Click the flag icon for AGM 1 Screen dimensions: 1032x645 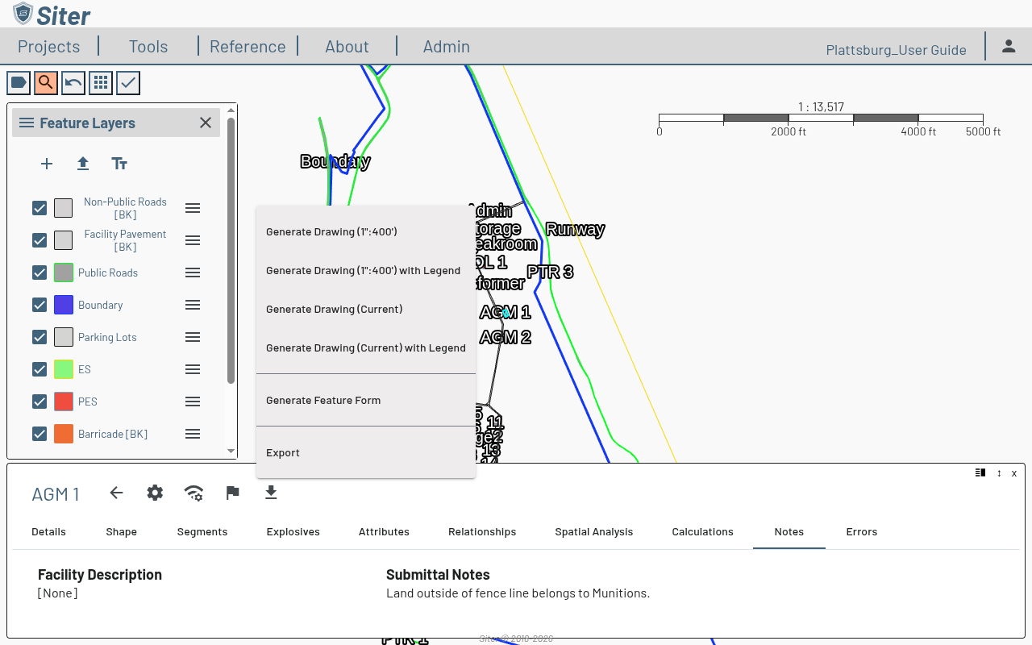pos(232,493)
